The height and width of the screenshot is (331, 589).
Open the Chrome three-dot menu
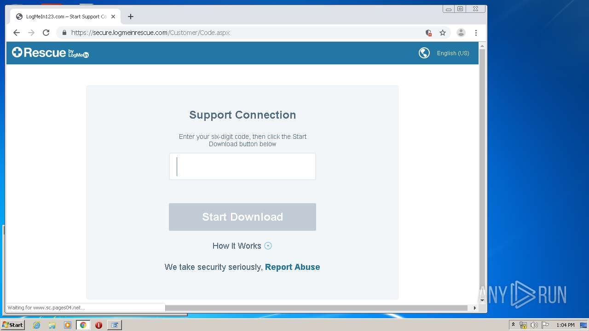pos(476,33)
